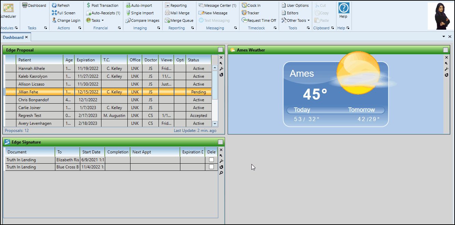455x225 pixels.
Task: Check the Delete box for Elizabeth's document
Action: (x=211, y=160)
